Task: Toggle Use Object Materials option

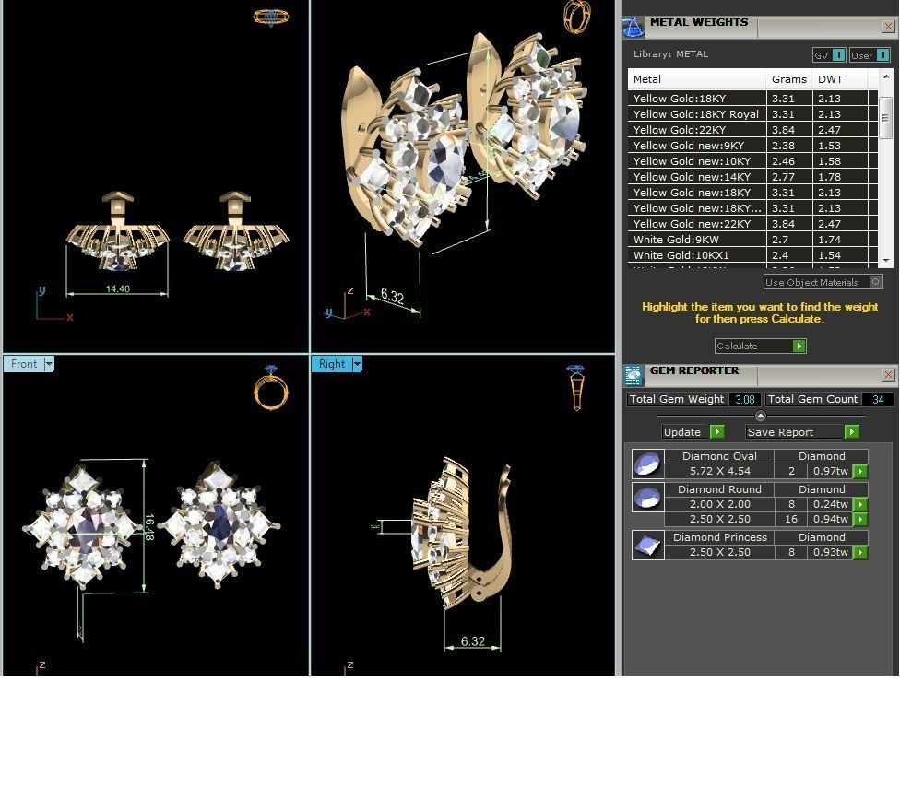Action: [x=823, y=282]
